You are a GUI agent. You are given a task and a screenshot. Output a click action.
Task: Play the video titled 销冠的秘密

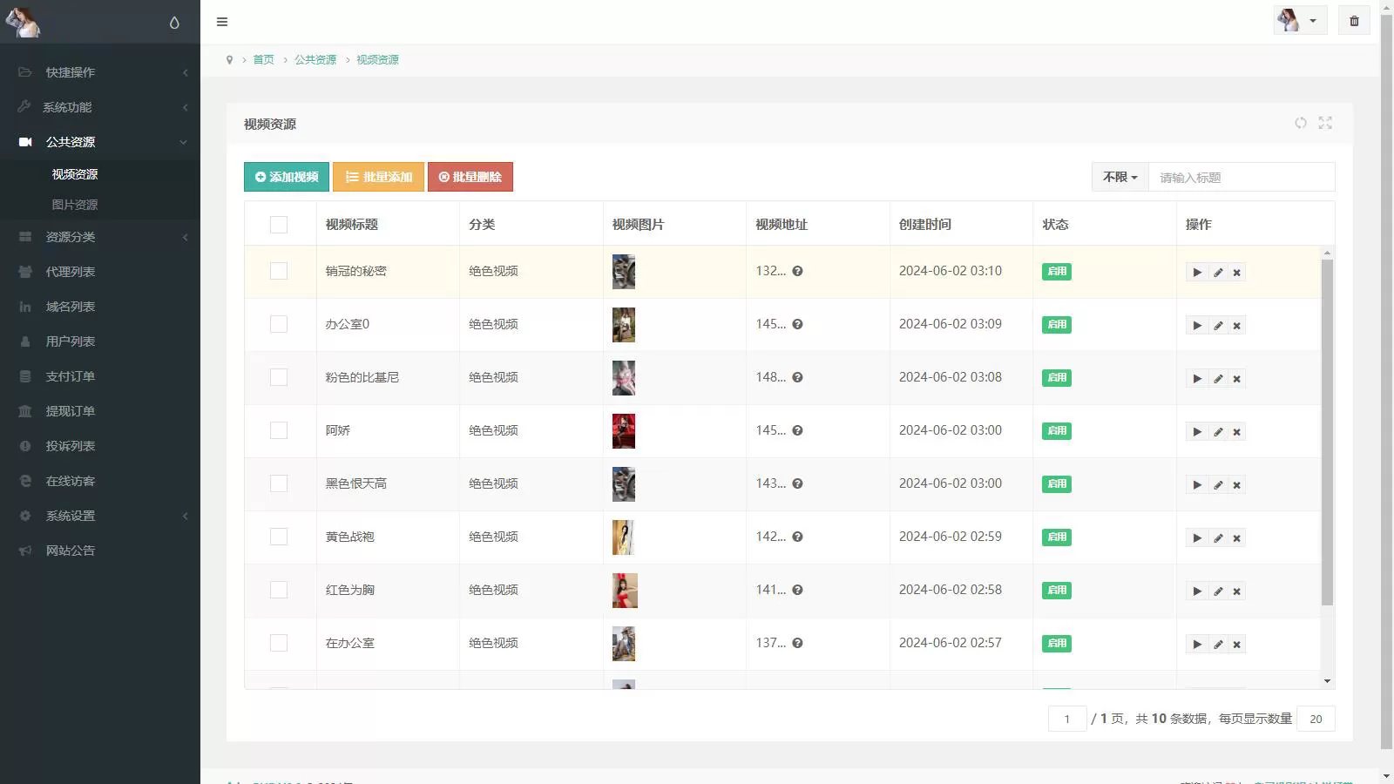1196,272
